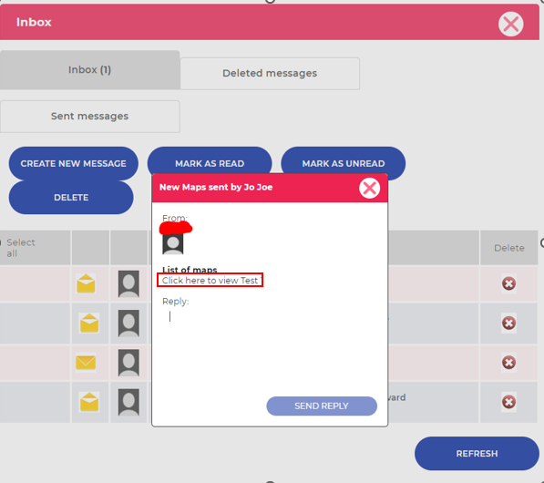Close the Inbox panel
The height and width of the screenshot is (483, 544).
pos(510,24)
